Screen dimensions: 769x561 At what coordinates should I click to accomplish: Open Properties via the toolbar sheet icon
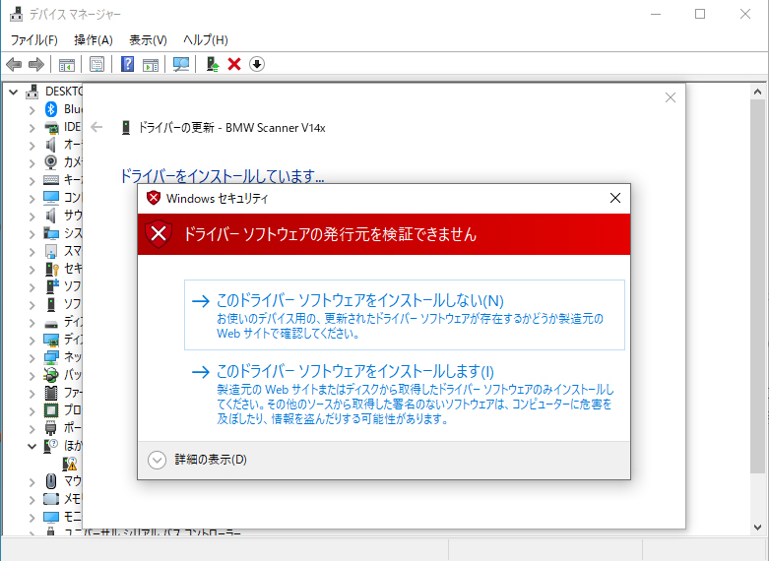coord(96,64)
